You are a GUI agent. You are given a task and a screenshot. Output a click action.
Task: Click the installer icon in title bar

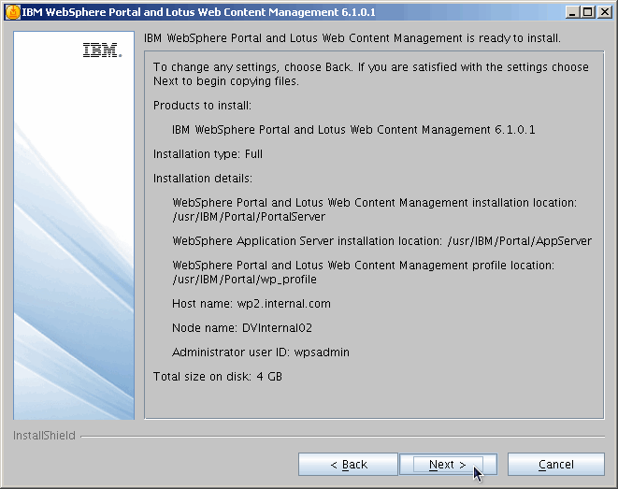[x=11, y=11]
